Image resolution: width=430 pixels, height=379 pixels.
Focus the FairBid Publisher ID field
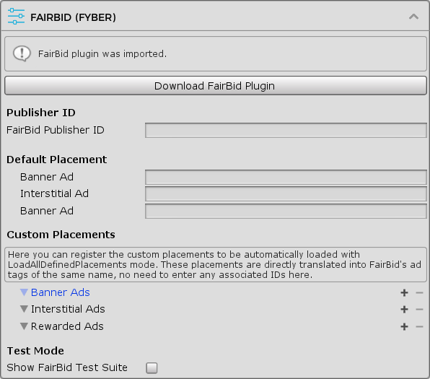pyautogui.click(x=286, y=130)
